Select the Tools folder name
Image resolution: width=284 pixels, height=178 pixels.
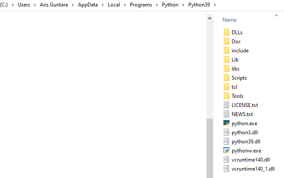tap(237, 96)
